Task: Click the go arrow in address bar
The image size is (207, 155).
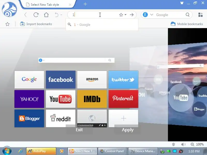Action: [132, 15]
